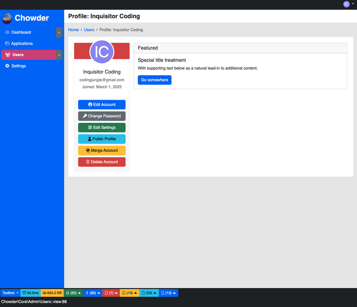Open Settings via the gear icon

tap(7, 66)
